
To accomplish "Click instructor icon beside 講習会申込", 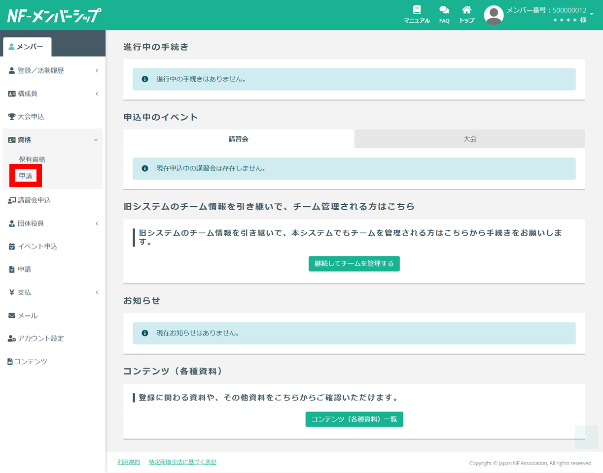I will [12, 200].
